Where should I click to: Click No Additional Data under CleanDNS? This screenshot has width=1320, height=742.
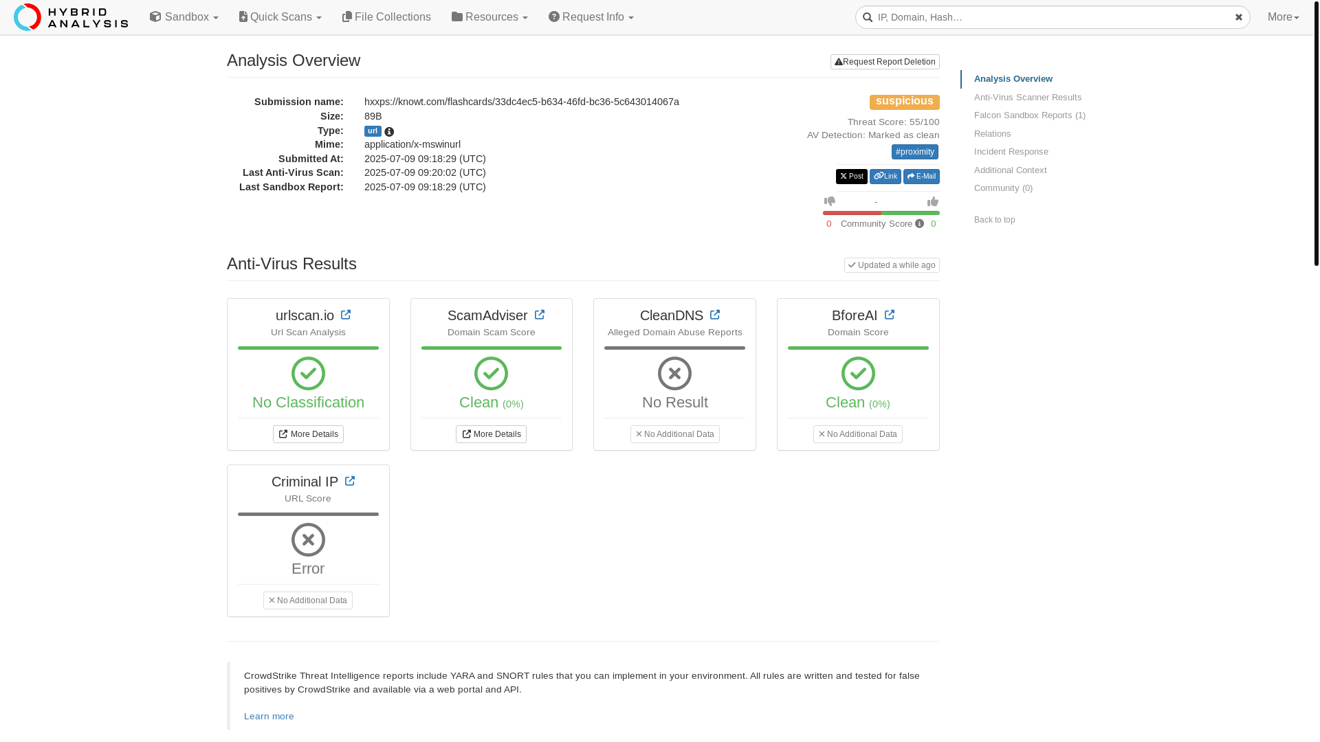click(x=675, y=434)
